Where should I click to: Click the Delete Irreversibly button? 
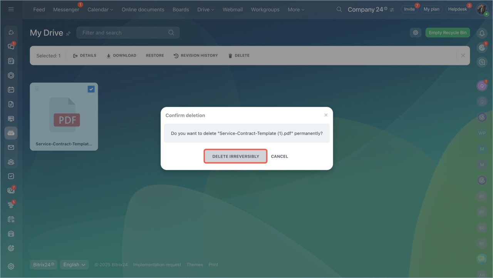(235, 156)
